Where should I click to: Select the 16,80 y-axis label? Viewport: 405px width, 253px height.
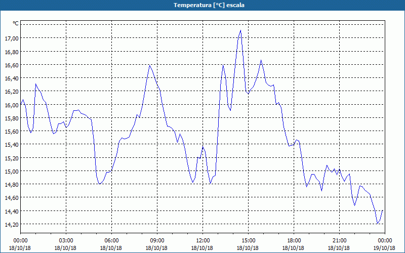(12, 52)
